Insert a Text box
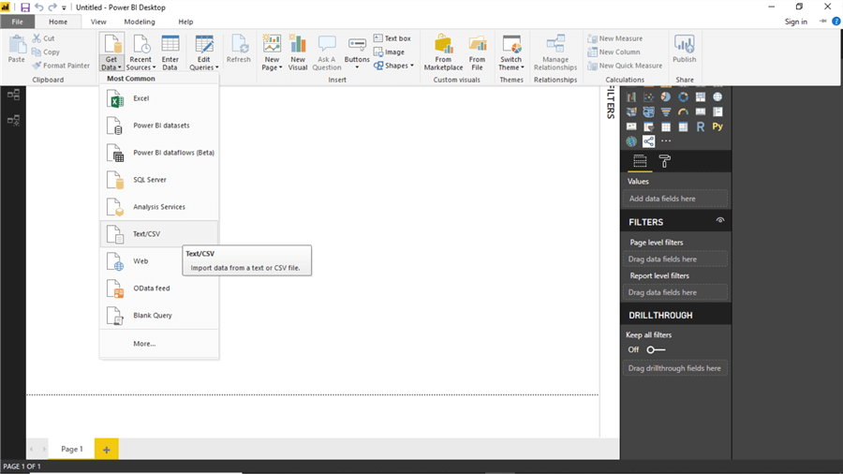This screenshot has width=843, height=474. [x=392, y=38]
